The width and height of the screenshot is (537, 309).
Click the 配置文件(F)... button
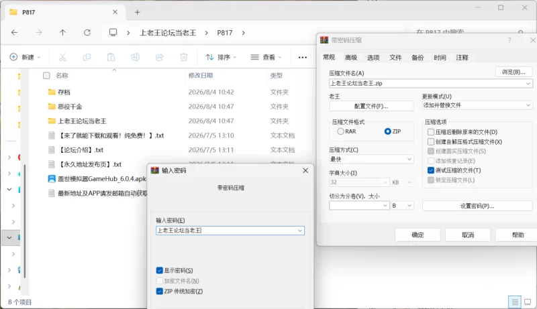pos(371,107)
